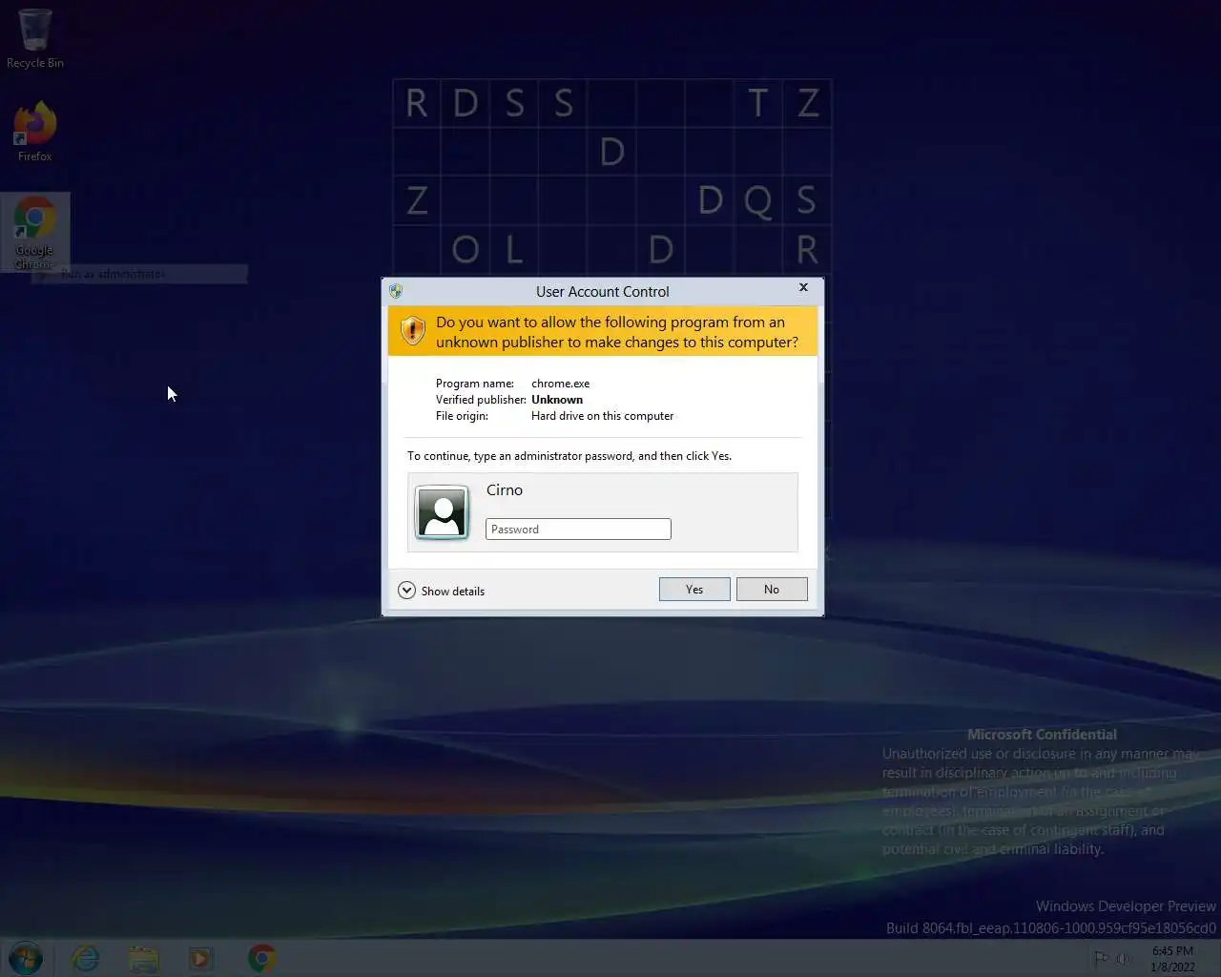Open the Start orb on taskbar
The image size is (1221, 977).
26,958
